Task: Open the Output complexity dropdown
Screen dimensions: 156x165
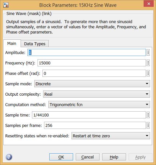Action: 97,94
